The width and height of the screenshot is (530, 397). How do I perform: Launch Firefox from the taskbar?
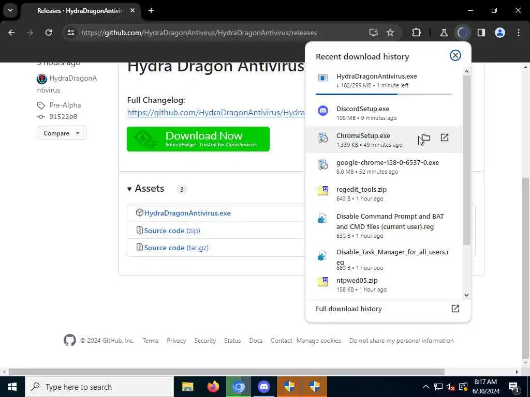213,387
